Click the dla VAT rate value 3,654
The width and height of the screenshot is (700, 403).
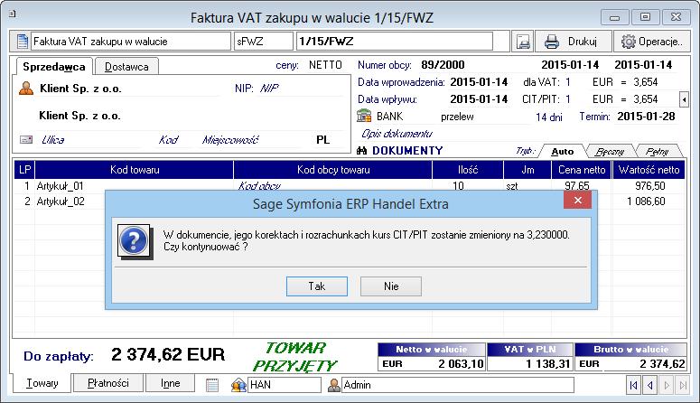coord(645,82)
